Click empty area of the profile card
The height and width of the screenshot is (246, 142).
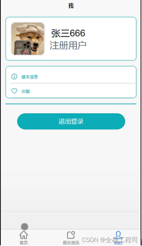coord(111,38)
